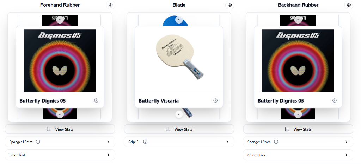Show info for Butterfly Viscaria blade
361x164 pixels.
[215, 101]
